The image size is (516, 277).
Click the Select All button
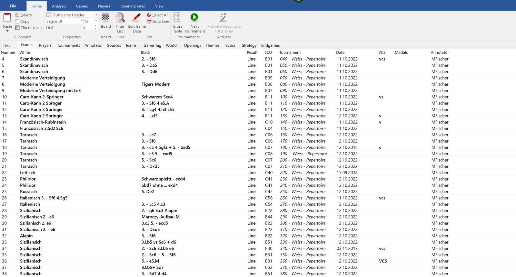click(x=157, y=15)
